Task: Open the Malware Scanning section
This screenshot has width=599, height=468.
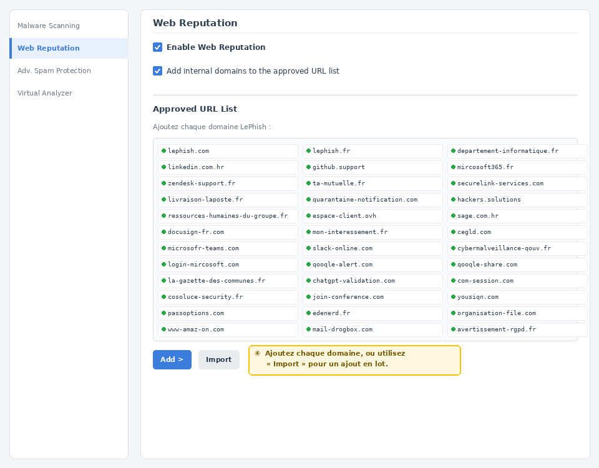Action: pos(49,26)
